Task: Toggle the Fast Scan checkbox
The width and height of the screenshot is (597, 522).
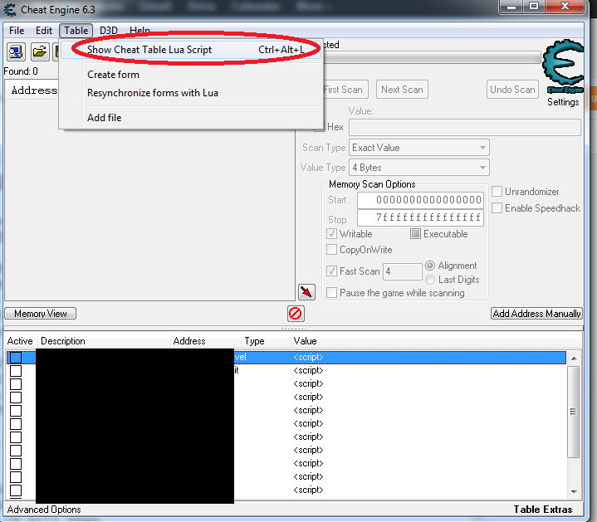Action: [x=331, y=271]
